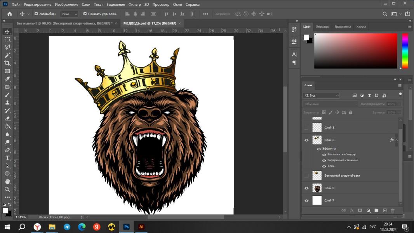This screenshot has height=233, width=414.
Task: Open the Слой auto-select dropdown
Action: [x=69, y=14]
